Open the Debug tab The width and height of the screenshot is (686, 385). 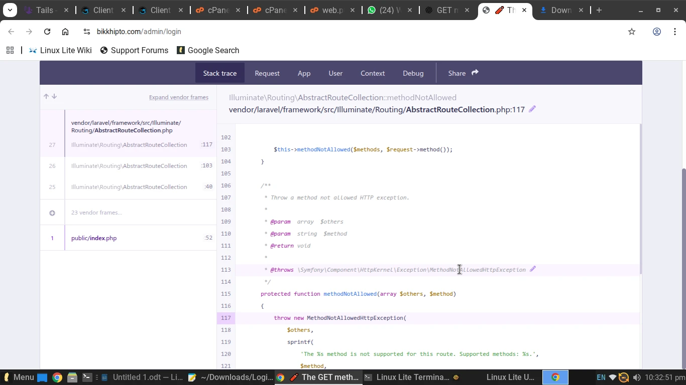pyautogui.click(x=413, y=73)
